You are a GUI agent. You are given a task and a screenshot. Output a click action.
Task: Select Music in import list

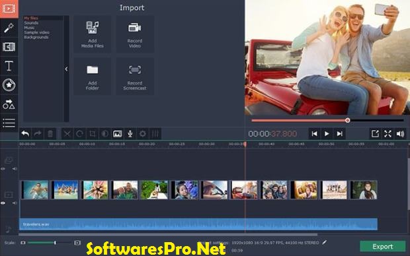click(29, 28)
